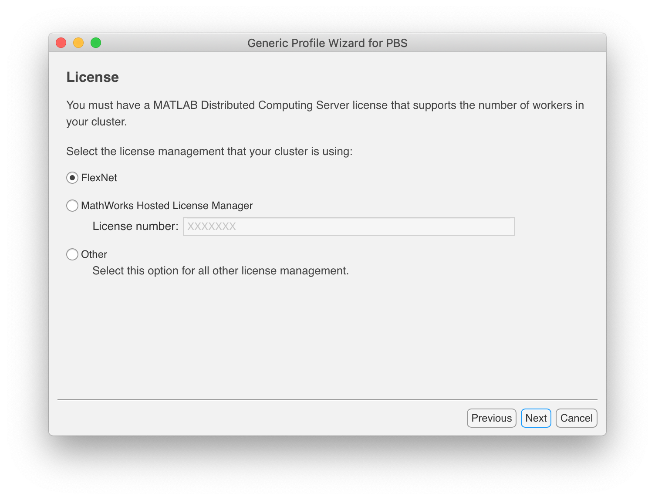Click 'Select this option for all other license management.' text

[x=221, y=271]
